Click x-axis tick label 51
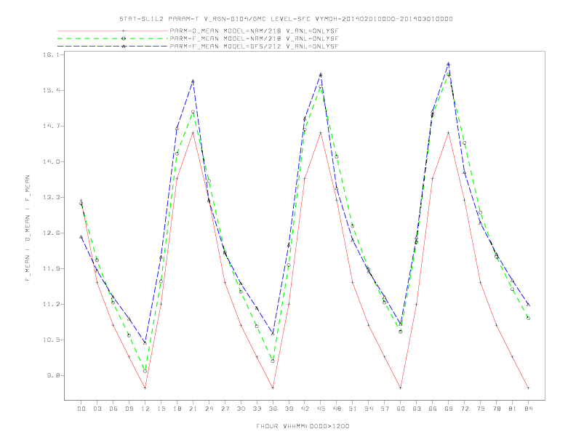The width and height of the screenshot is (576, 445). [353, 409]
